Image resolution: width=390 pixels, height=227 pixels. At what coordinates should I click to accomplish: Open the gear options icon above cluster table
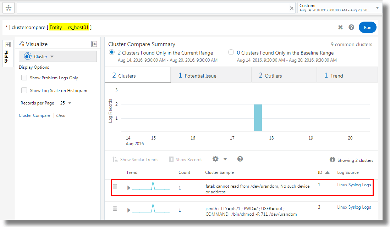(215, 159)
